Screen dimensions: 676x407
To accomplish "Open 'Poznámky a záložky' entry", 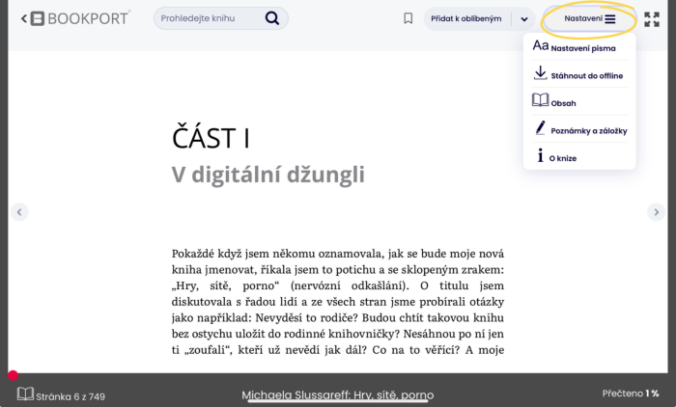I will [x=579, y=129].
